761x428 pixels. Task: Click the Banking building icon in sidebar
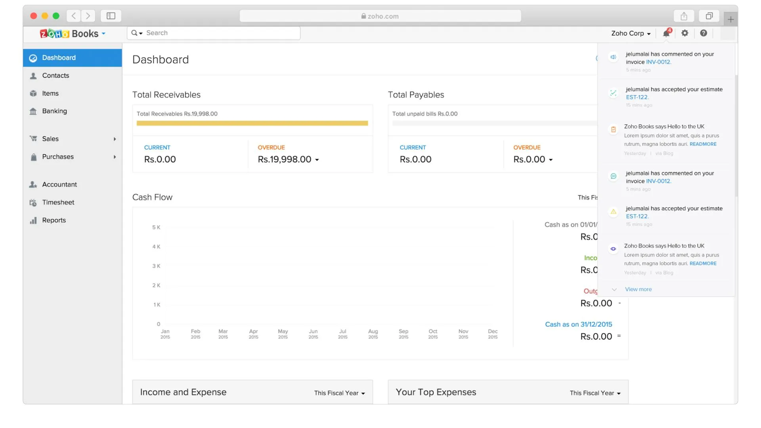click(33, 111)
